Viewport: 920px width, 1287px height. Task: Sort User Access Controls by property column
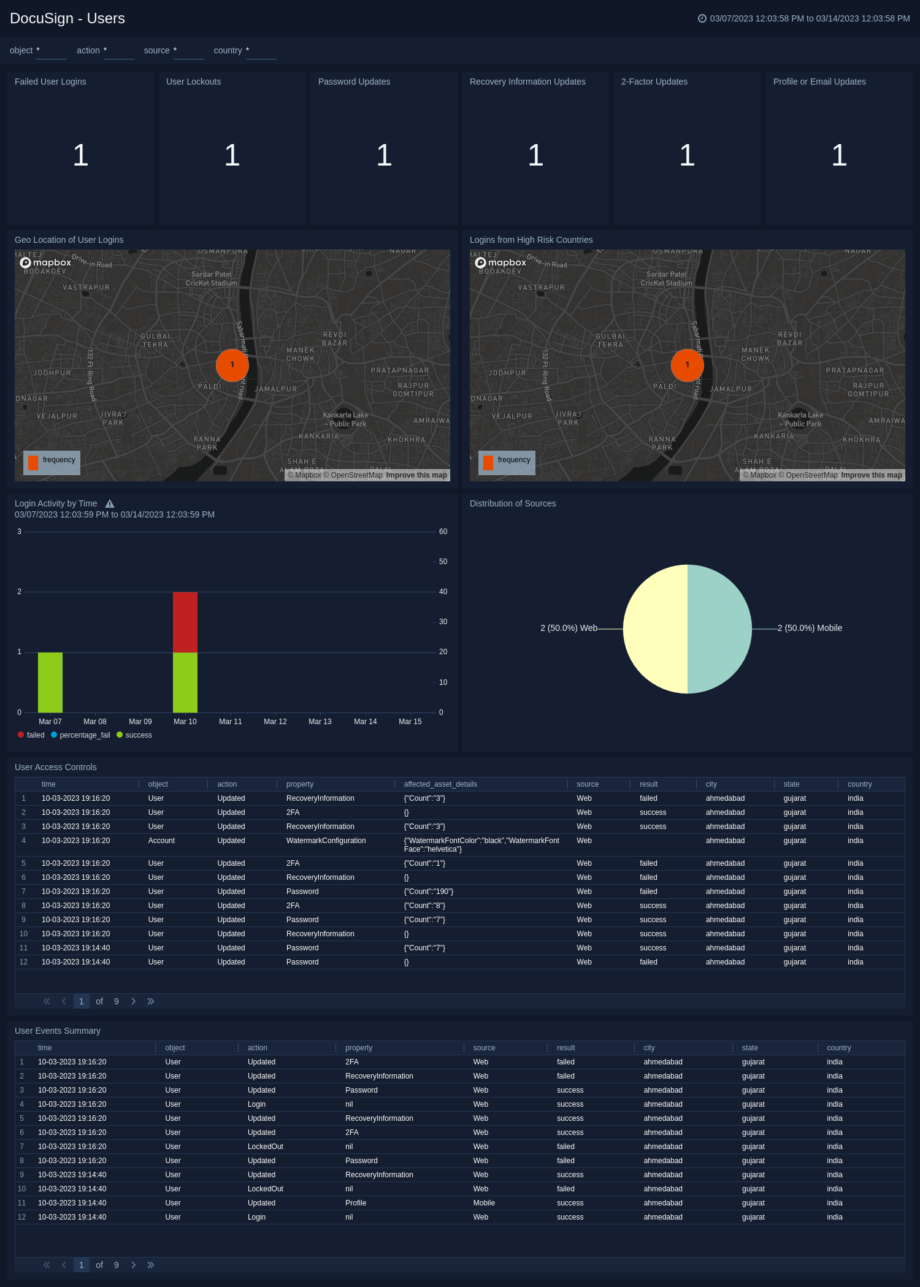300,784
